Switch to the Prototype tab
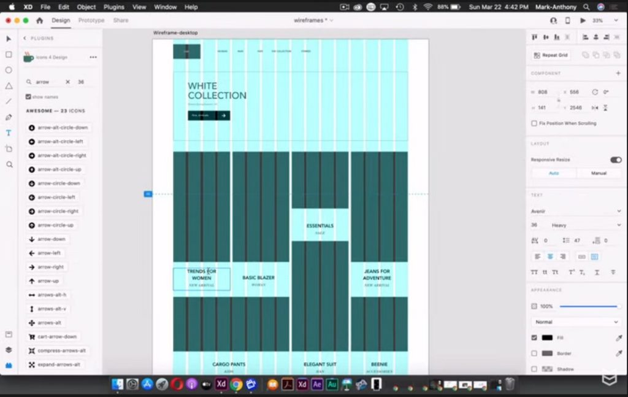Viewport: 628px width, 397px height. (x=91, y=20)
